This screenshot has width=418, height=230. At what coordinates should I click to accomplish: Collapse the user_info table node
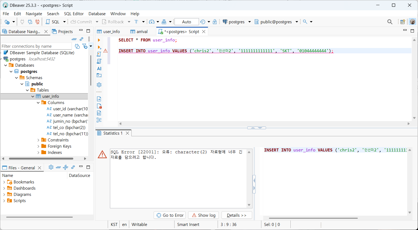[x=33, y=96]
